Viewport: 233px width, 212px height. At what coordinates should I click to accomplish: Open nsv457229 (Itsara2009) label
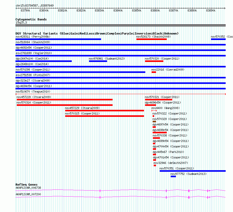[82, 108]
